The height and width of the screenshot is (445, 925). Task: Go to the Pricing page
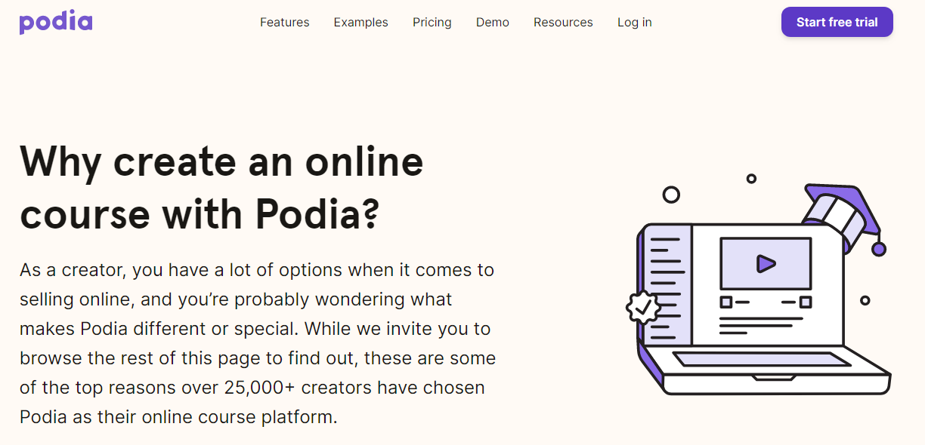click(432, 23)
